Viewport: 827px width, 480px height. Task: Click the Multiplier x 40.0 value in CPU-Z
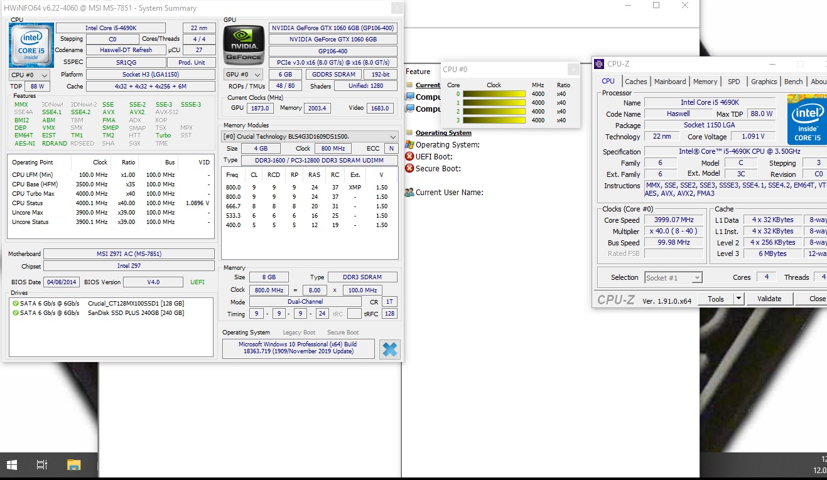(x=675, y=232)
